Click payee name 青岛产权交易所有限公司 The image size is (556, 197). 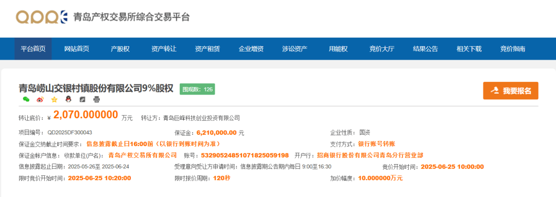tap(142, 155)
